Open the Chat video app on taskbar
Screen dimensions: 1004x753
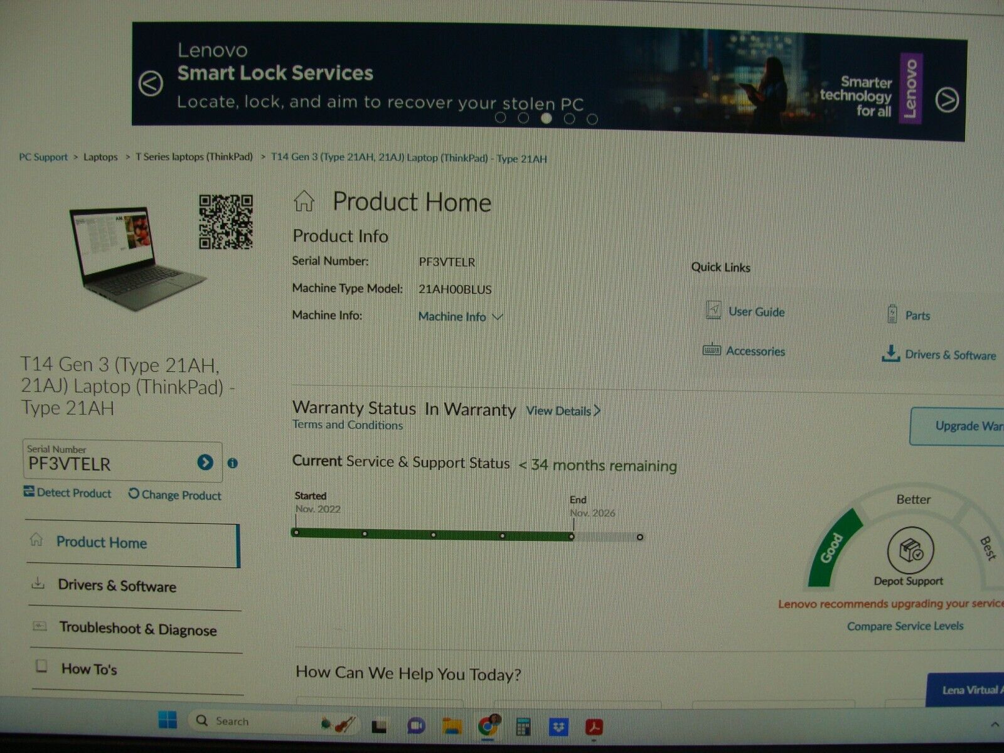tap(415, 727)
